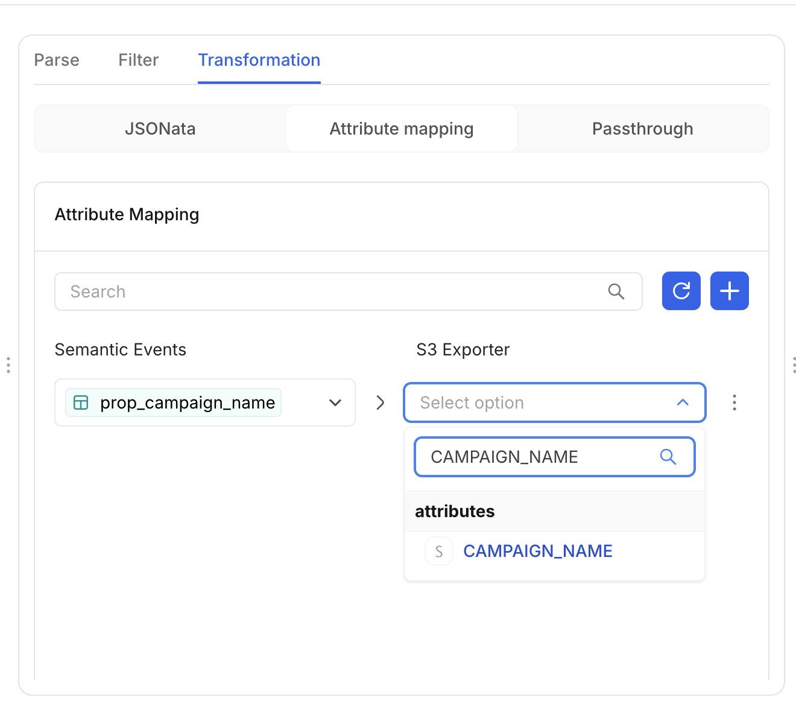Click the S type icon next to CAMPAIGN_NAME
This screenshot has height=706, width=796.
point(439,551)
